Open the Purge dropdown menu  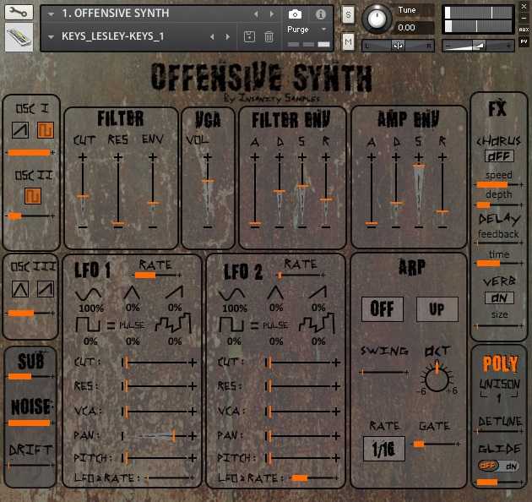click(307, 30)
